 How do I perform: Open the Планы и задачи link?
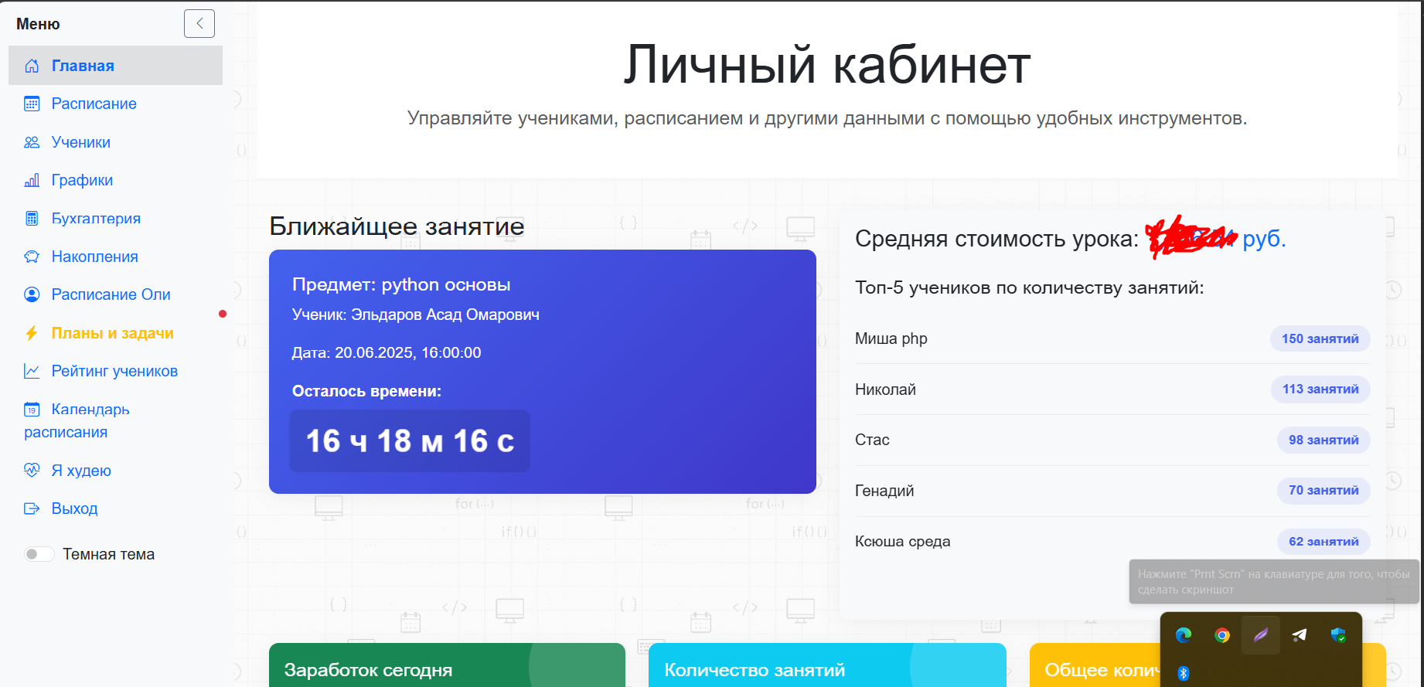(x=115, y=333)
